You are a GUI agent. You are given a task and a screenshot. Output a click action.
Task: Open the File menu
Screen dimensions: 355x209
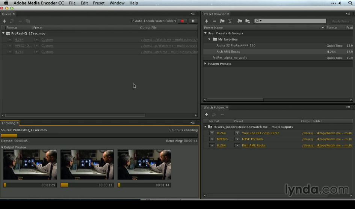click(72, 3)
